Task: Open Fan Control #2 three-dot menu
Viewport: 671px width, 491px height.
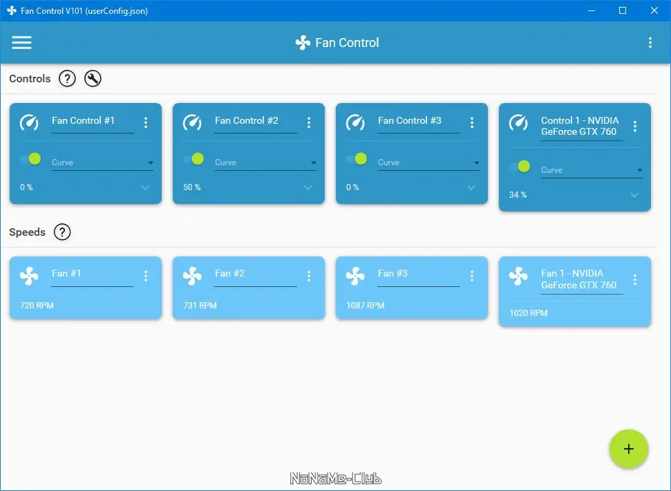Action: point(309,123)
